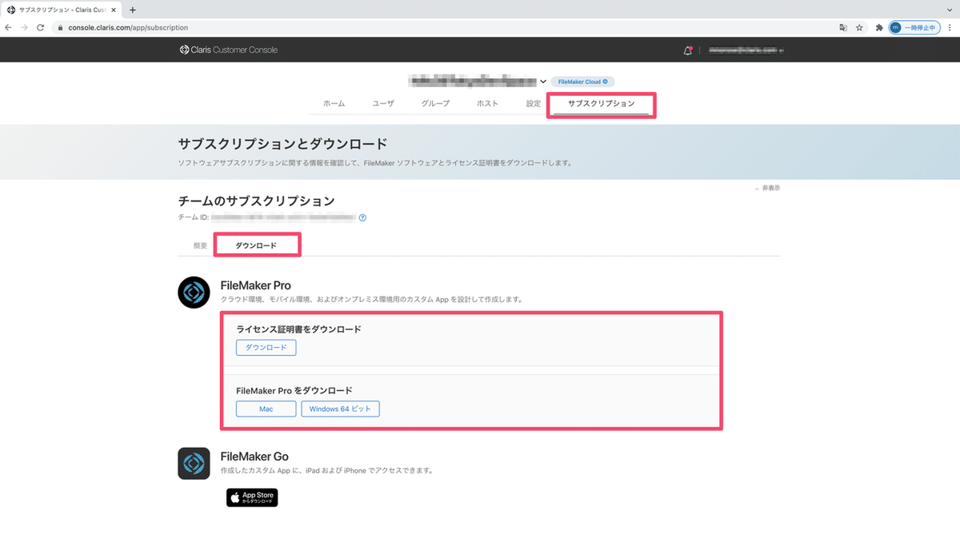Click the App Store download badge
Image resolution: width=960 pixels, height=538 pixels.
pos(252,496)
